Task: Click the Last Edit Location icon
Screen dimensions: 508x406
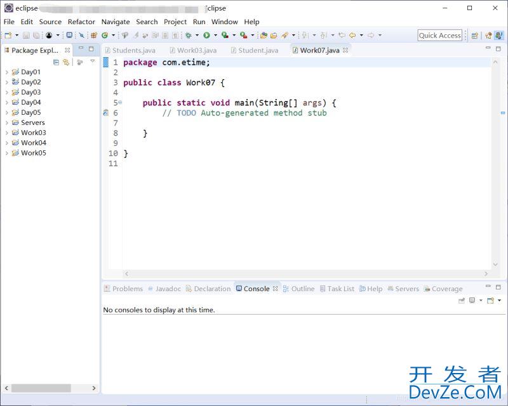Action: tap(342, 35)
